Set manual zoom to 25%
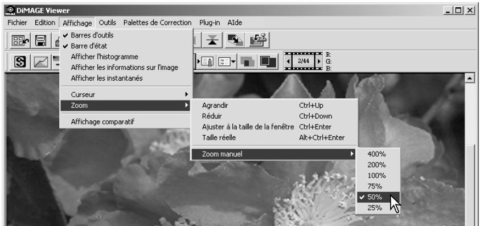480x226 pixels. pyautogui.click(x=379, y=208)
